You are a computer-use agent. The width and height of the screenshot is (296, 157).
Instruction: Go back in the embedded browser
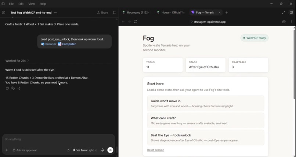coord(123,22)
